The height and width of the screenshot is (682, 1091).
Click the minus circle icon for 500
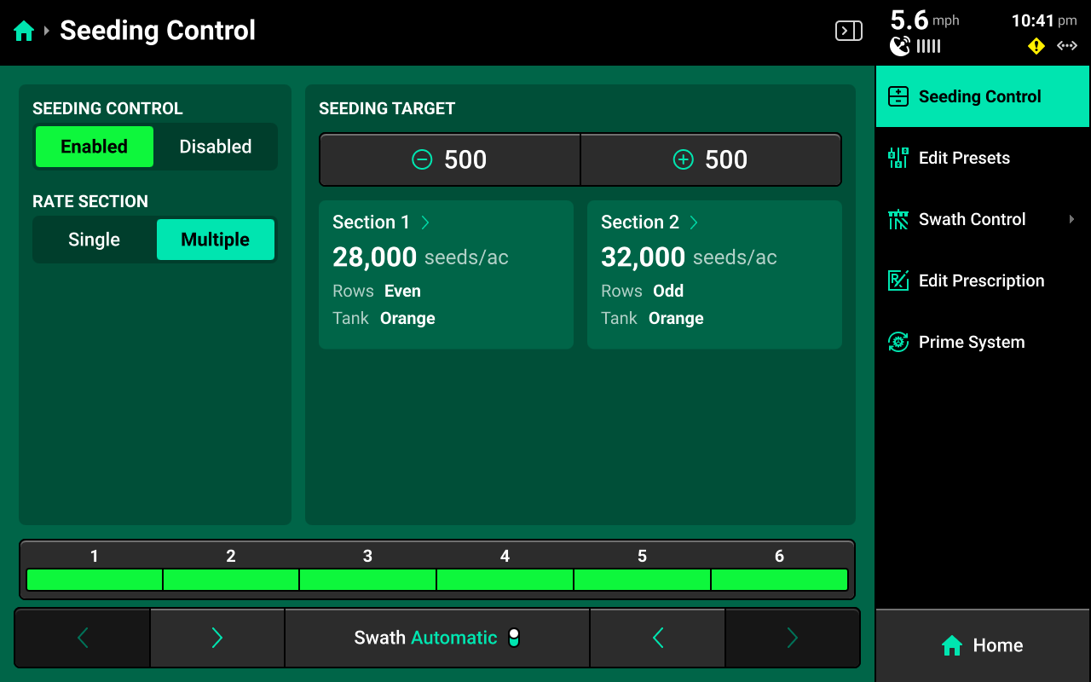pos(422,159)
